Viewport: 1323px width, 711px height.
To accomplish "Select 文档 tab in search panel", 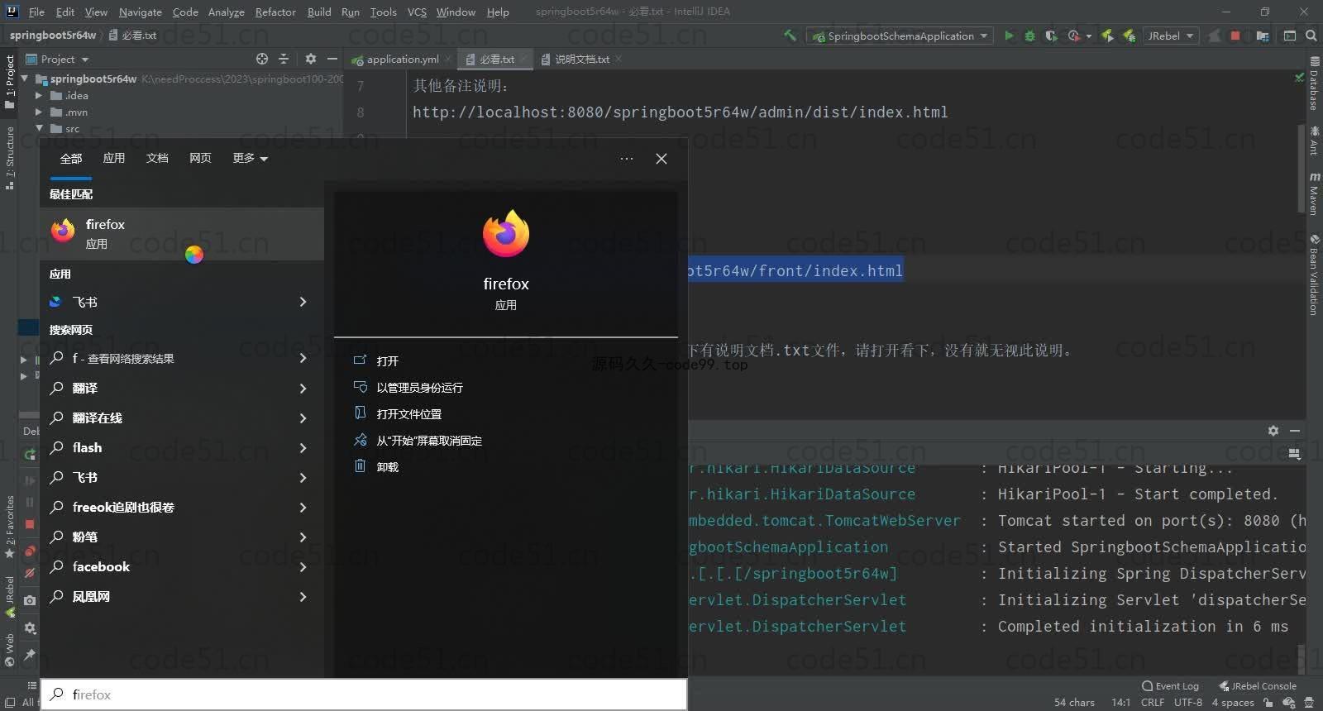I will [157, 158].
